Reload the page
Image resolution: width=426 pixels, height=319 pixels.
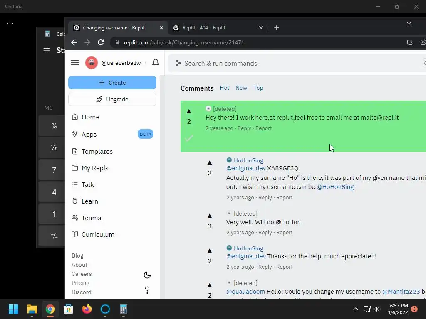pyautogui.click(x=101, y=42)
